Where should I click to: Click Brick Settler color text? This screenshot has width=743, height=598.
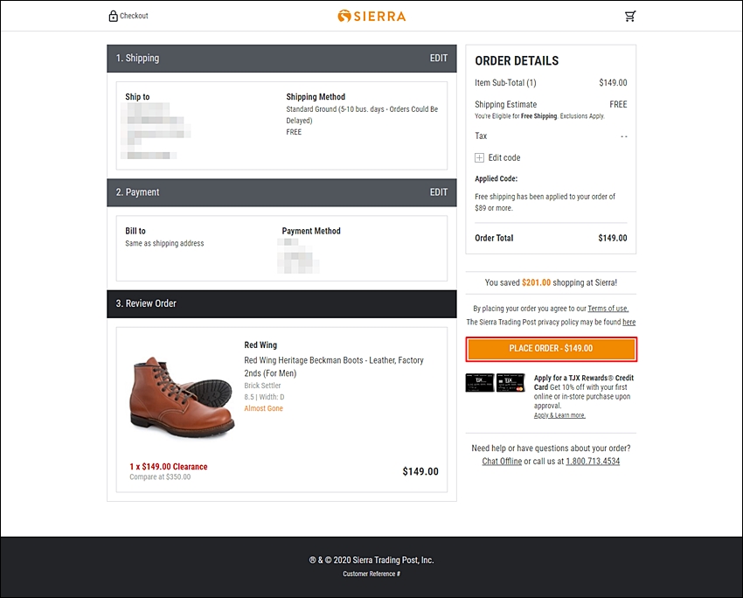[x=262, y=386]
